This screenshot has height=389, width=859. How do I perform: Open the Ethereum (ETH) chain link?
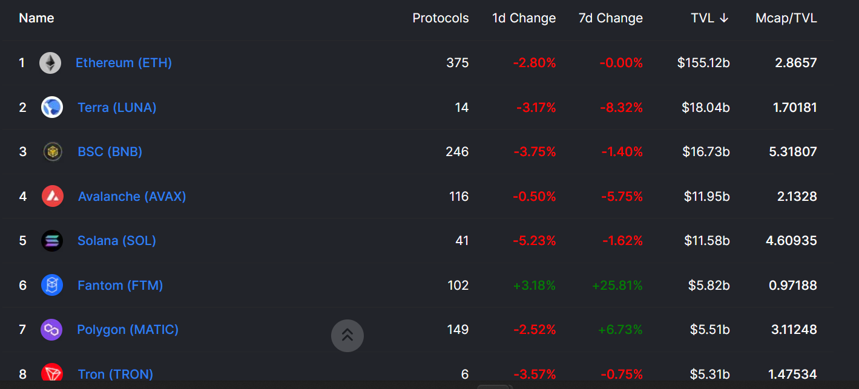click(x=123, y=63)
